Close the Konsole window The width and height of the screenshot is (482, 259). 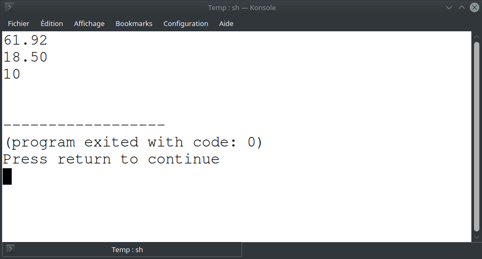pos(475,7)
